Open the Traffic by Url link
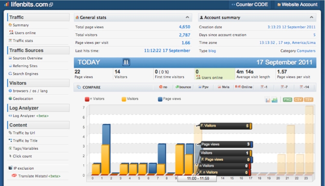The height and width of the screenshot is (186, 325). coord(24,133)
